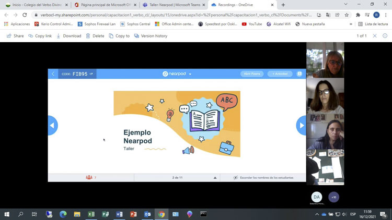The height and width of the screenshot is (220, 392).
Task: Open Task View on the taskbar
Action: tap(34, 214)
